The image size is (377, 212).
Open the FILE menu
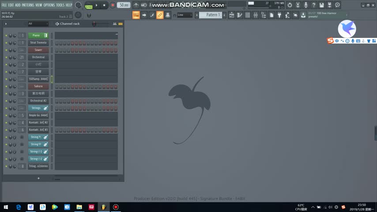point(4,5)
